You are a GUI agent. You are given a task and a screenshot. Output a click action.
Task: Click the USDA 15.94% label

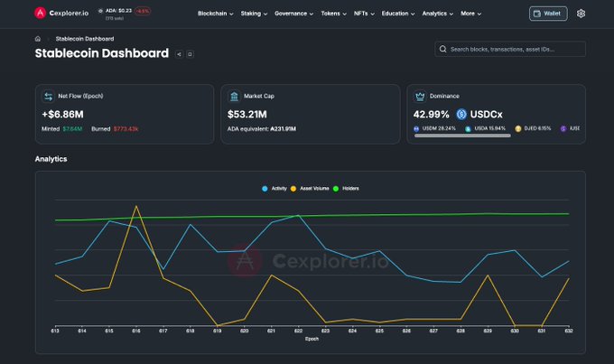[490, 128]
